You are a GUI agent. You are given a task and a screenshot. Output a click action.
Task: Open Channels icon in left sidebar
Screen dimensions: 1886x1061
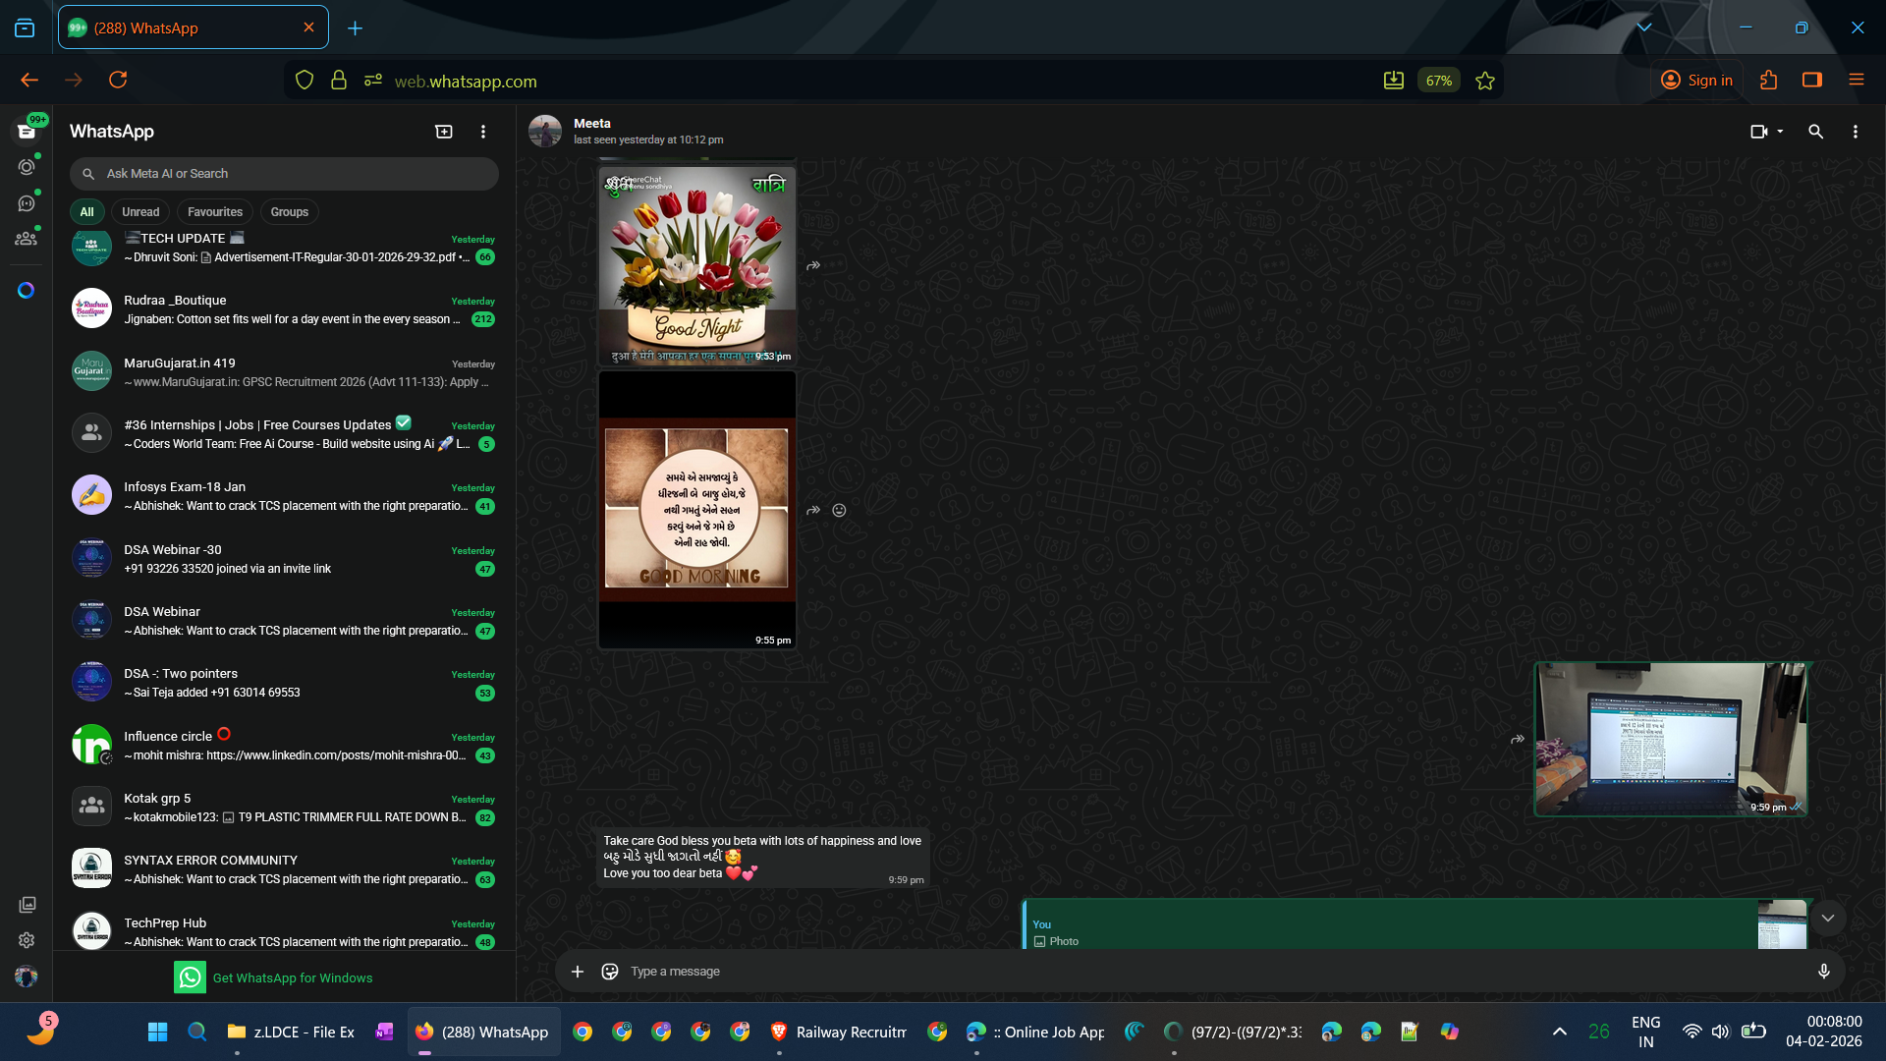[27, 203]
